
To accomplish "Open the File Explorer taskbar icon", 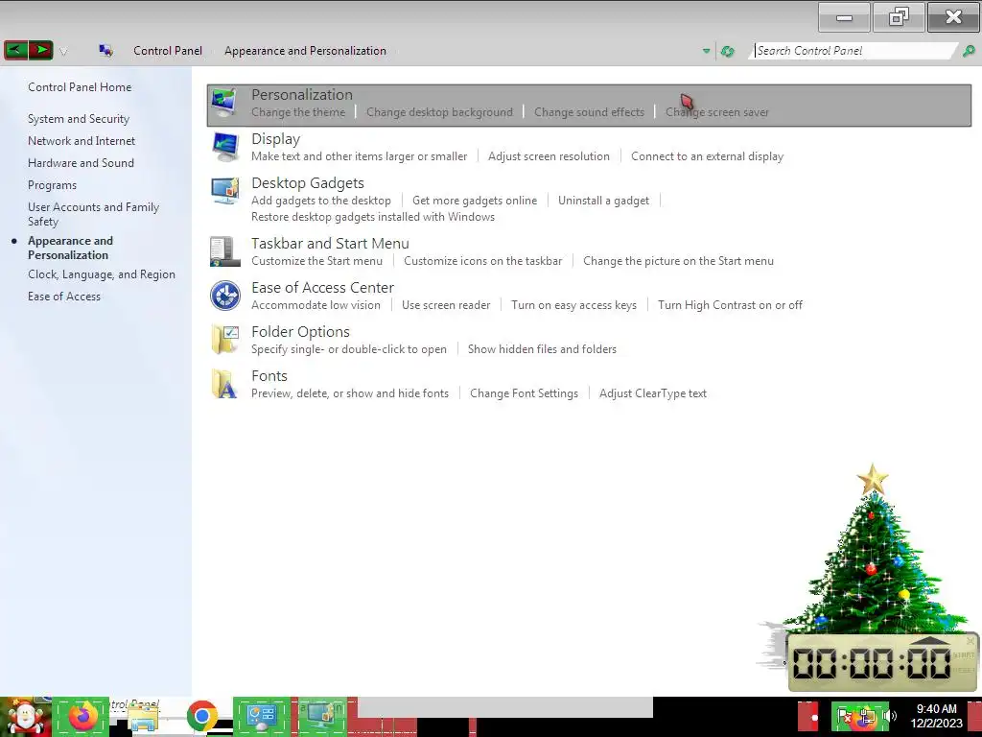I will 143,718.
